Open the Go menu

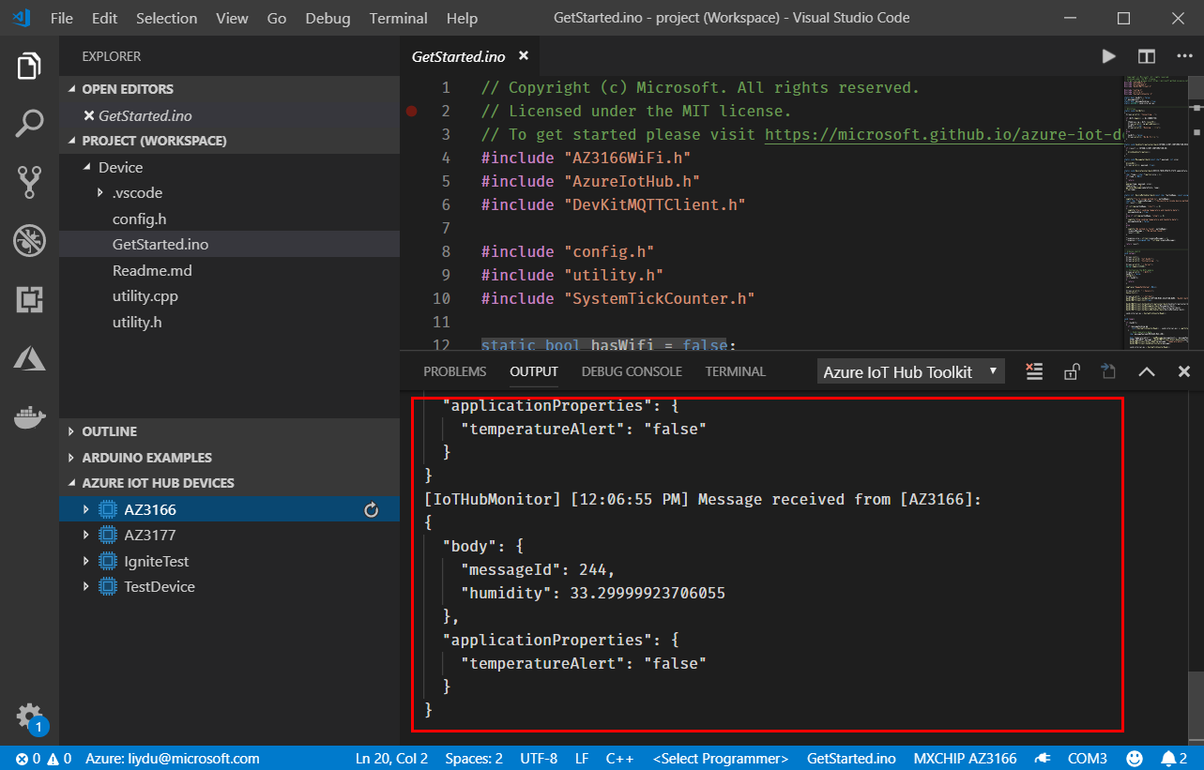pos(276,18)
